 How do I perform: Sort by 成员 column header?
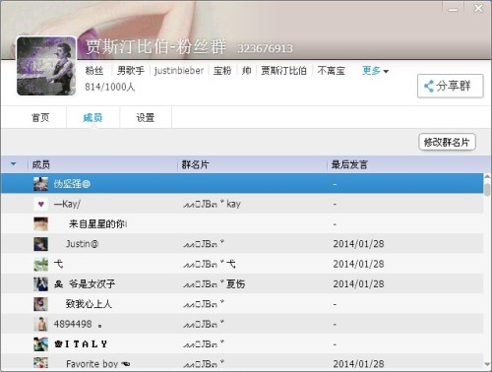click(41, 164)
